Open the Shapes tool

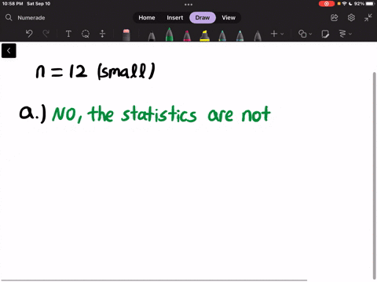pyautogui.click(x=302, y=34)
